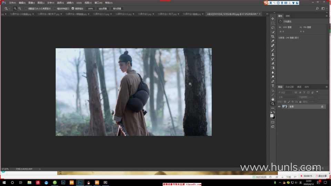The image size is (331, 186).
Task: Toggle adjustment layer filter in Layers panel
Action: [300, 92]
